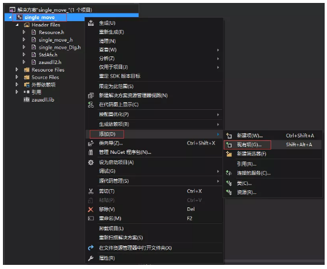Expand the Resource Files folder
The height and width of the screenshot is (269, 327).
[x=16, y=69]
